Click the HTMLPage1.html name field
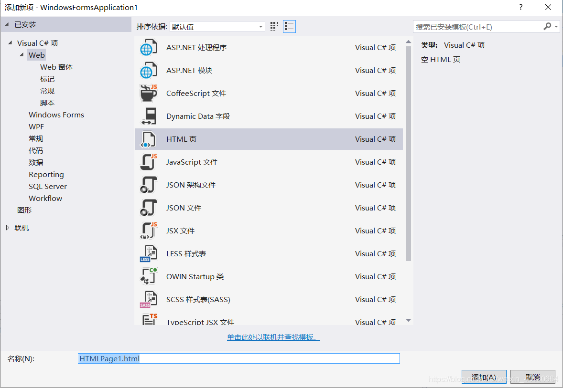Viewport: 563px width, 388px height. 238,358
